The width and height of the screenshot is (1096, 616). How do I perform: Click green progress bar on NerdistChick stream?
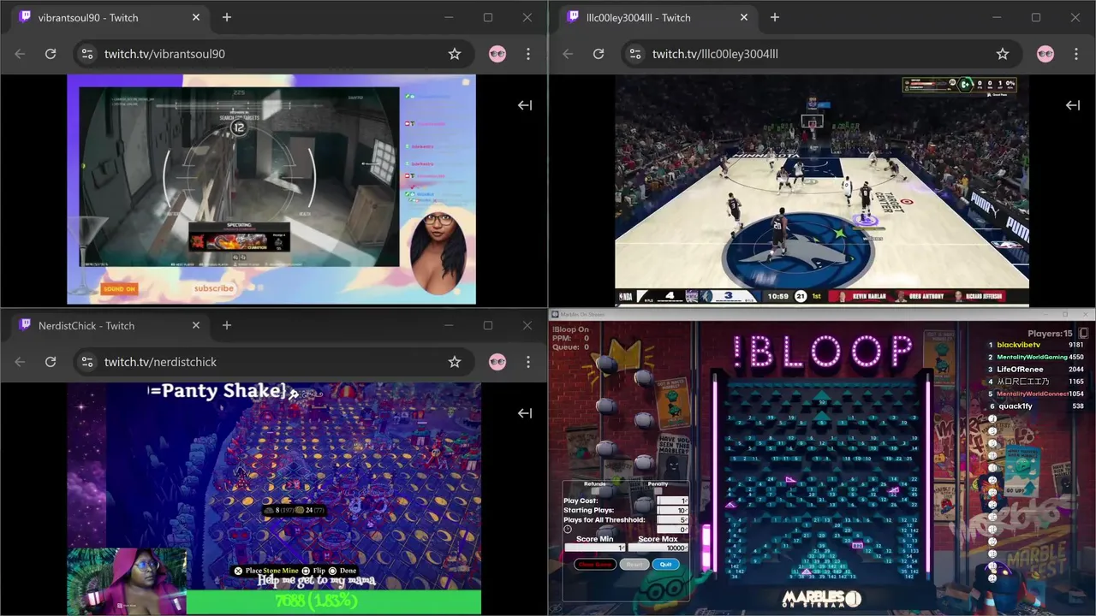[x=333, y=602]
